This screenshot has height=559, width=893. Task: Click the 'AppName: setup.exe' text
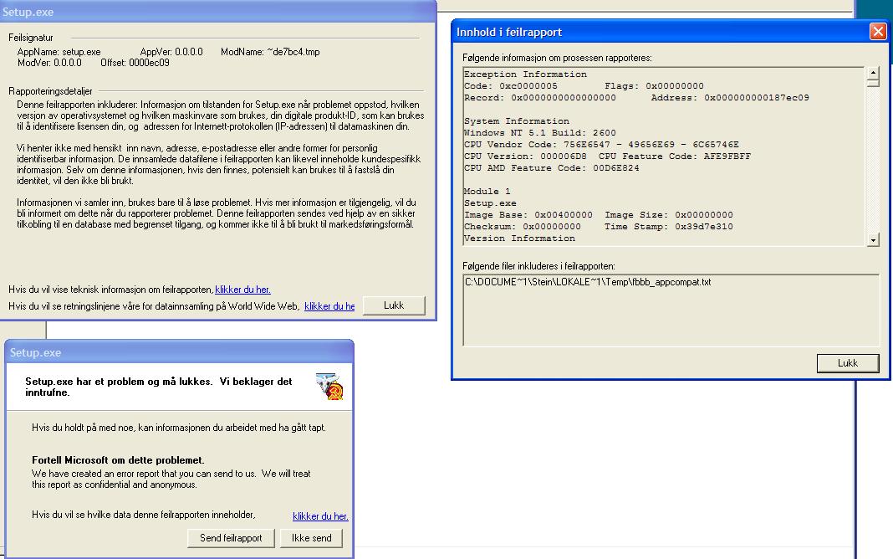59,52
